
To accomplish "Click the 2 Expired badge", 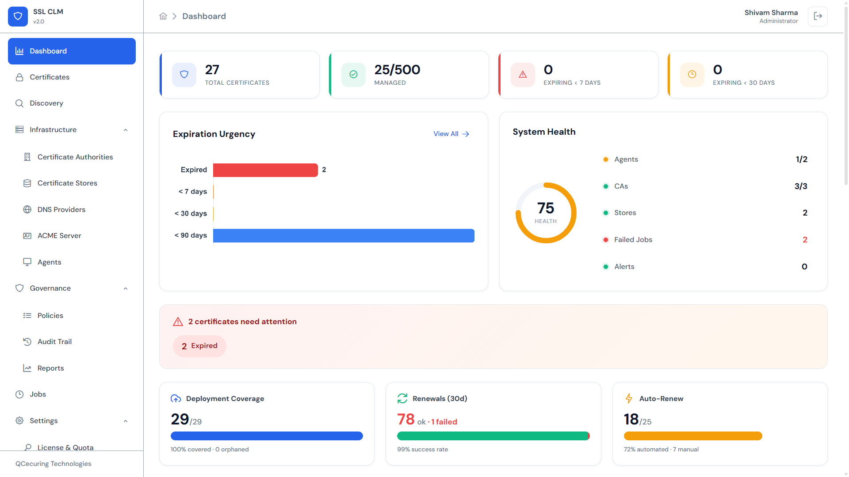I will (199, 346).
